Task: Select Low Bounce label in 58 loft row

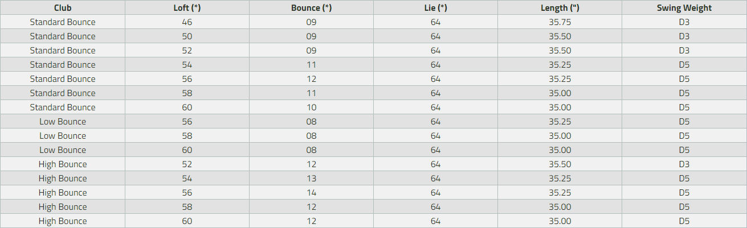Action: point(63,136)
